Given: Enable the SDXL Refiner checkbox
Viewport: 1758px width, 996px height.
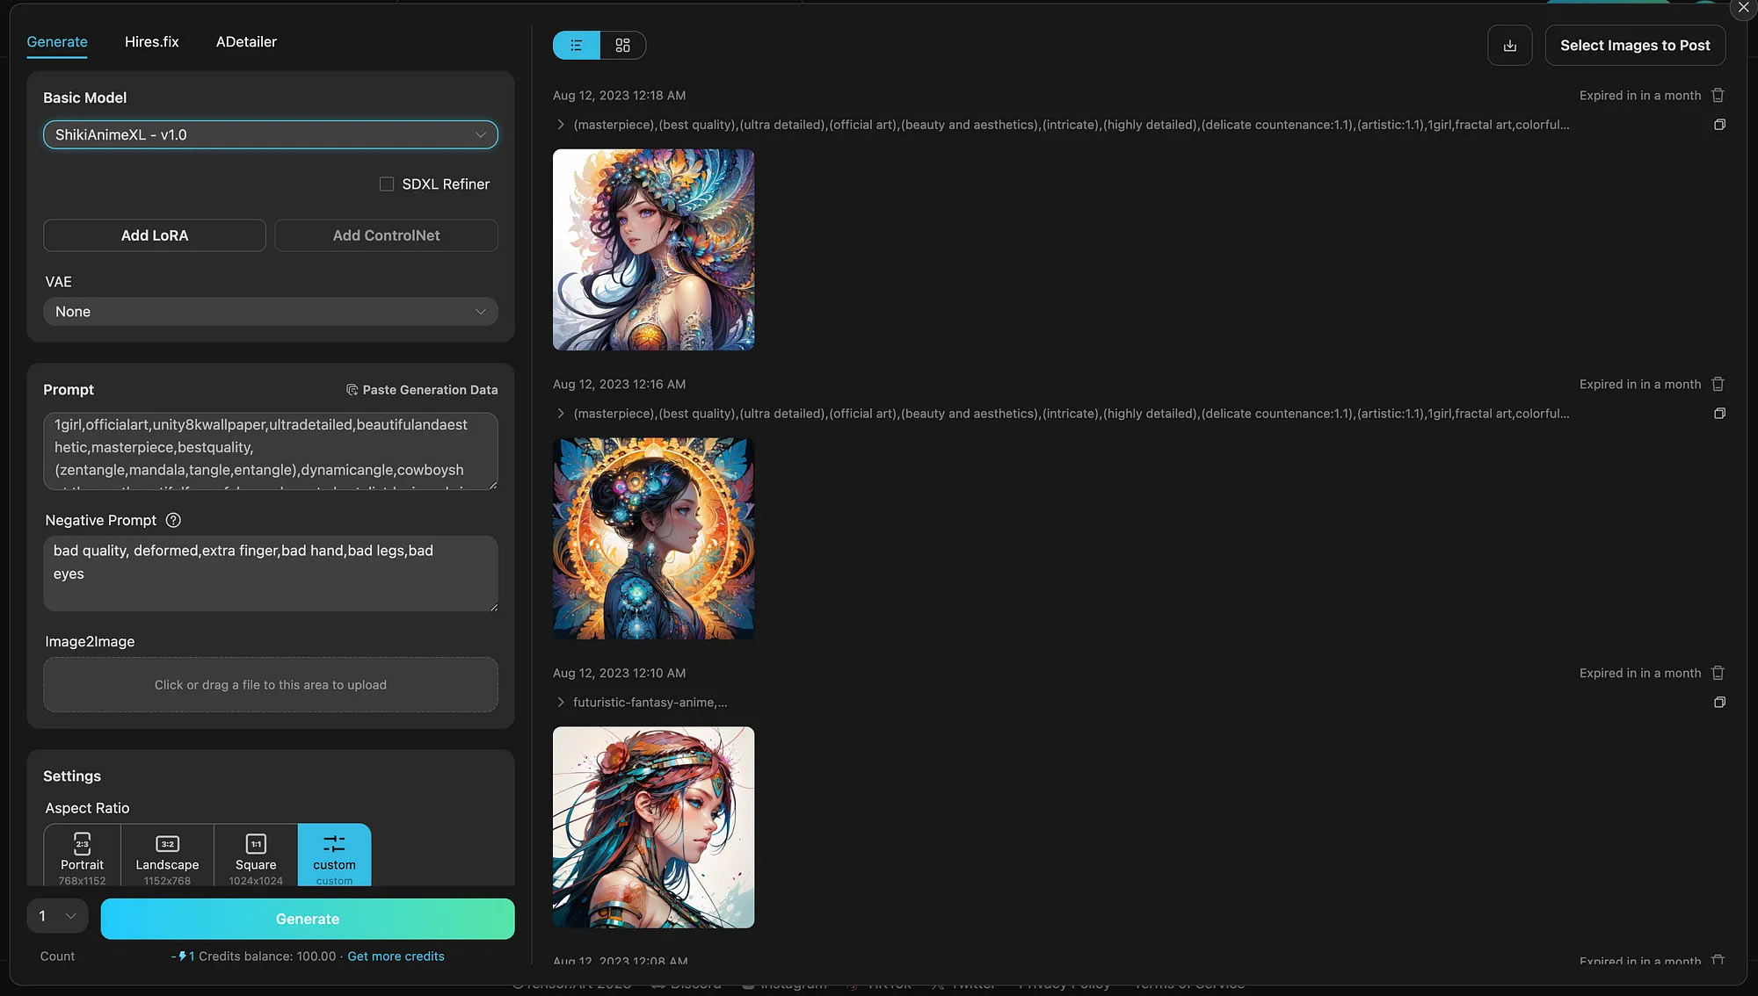Looking at the screenshot, I should click(387, 184).
